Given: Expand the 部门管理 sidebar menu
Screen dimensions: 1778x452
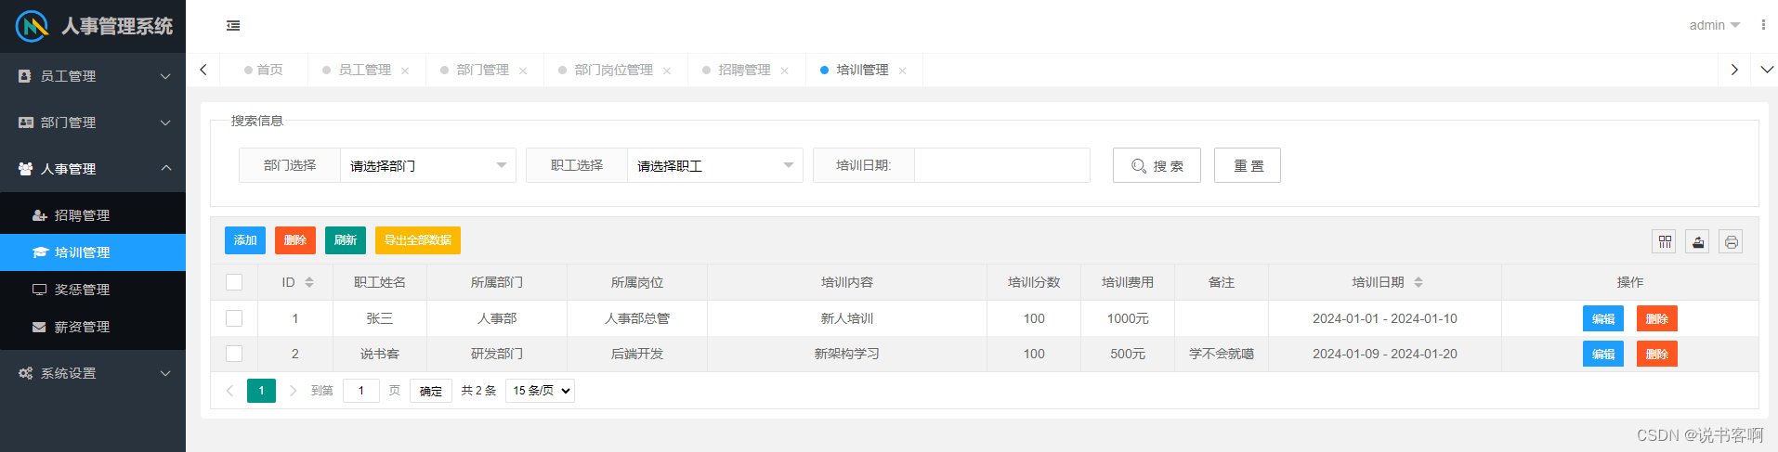Looking at the screenshot, I should point(93,123).
